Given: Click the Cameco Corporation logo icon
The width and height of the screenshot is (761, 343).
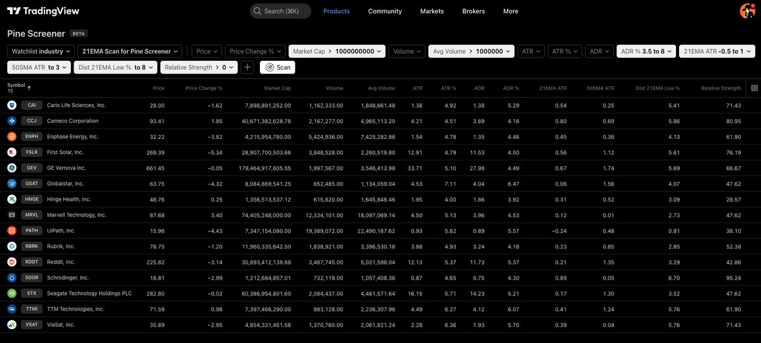Looking at the screenshot, I should point(11,120).
